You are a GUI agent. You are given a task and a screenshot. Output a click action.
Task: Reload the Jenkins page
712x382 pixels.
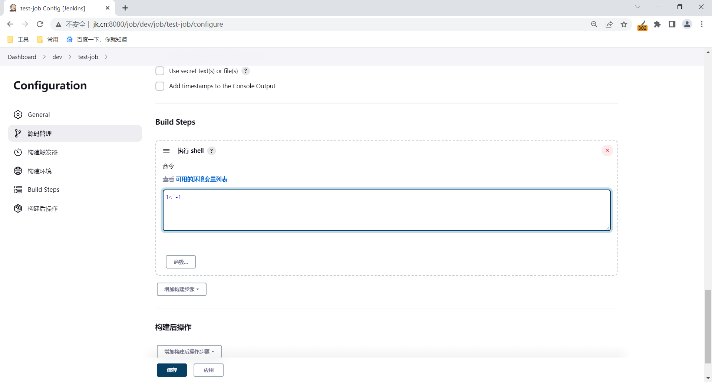pos(40,24)
